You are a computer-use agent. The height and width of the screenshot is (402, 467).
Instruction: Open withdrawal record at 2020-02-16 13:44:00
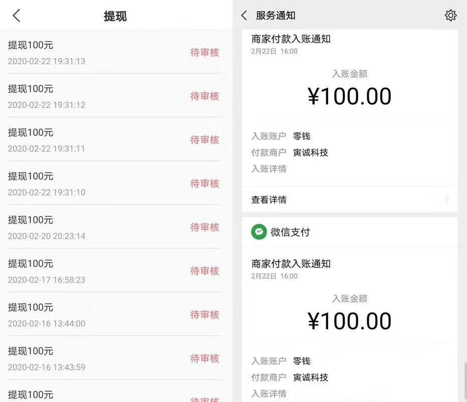pyautogui.click(x=47, y=314)
